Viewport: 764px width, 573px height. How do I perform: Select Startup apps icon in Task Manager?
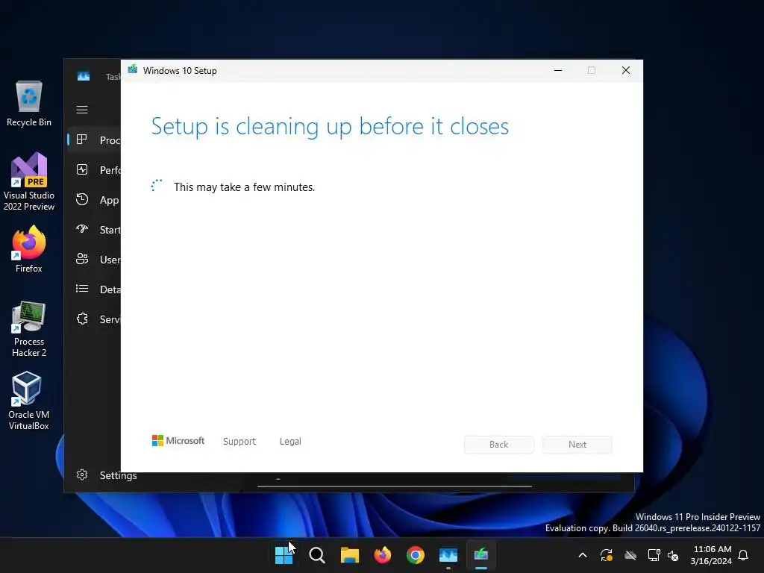point(82,229)
